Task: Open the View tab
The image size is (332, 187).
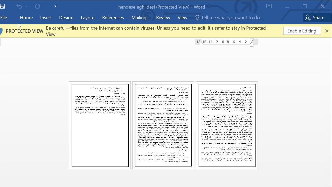Action: 182,18
